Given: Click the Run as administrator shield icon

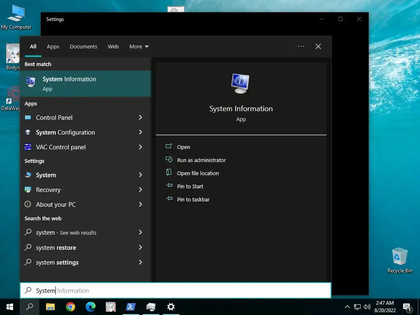Looking at the screenshot, I should tap(169, 160).
